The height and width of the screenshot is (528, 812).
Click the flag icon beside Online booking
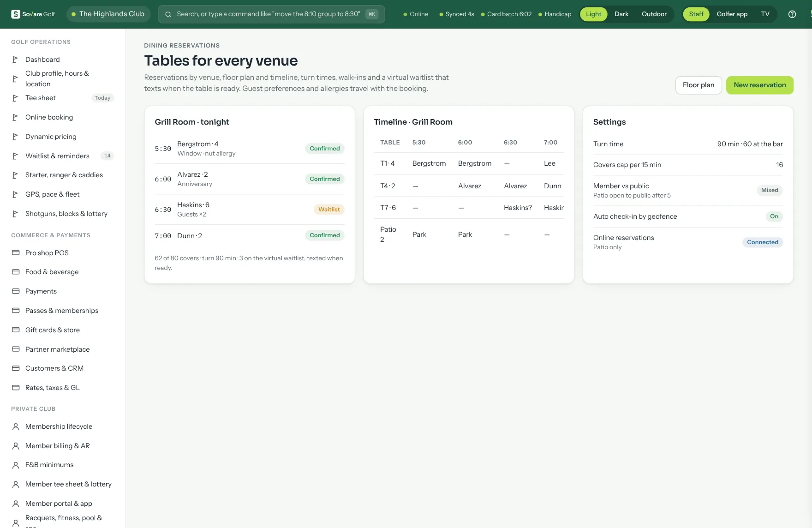(x=15, y=117)
